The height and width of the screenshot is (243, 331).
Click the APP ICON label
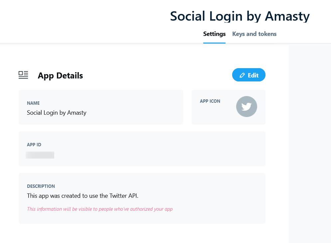click(x=210, y=101)
